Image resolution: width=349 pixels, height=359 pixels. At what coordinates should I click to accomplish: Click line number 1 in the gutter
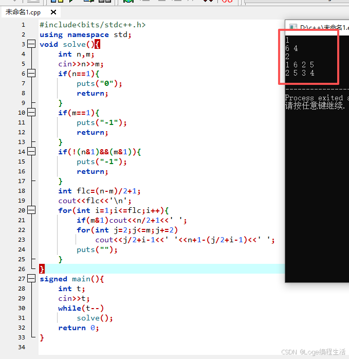point(23,25)
